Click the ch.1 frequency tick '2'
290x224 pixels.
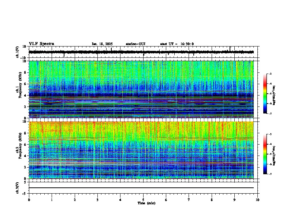pyautogui.click(x=25, y=107)
